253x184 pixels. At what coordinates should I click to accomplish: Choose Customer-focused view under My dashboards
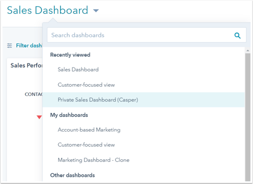click(144, 145)
